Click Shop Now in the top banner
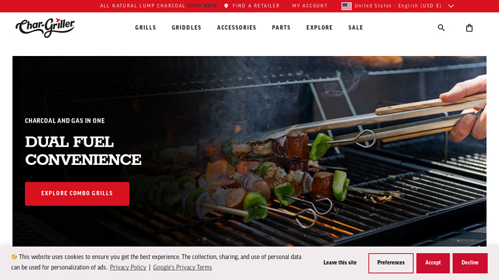Image resolution: width=499 pixels, height=280 pixels. tap(202, 6)
